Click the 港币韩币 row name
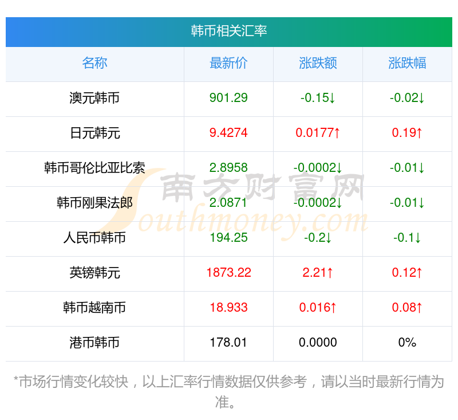 [94, 343]
